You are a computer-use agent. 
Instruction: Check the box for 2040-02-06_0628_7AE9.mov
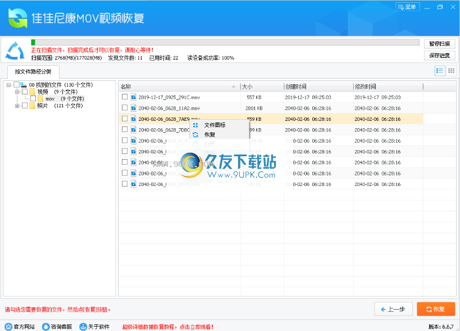(125, 119)
